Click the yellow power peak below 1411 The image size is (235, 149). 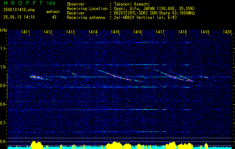click(36, 144)
